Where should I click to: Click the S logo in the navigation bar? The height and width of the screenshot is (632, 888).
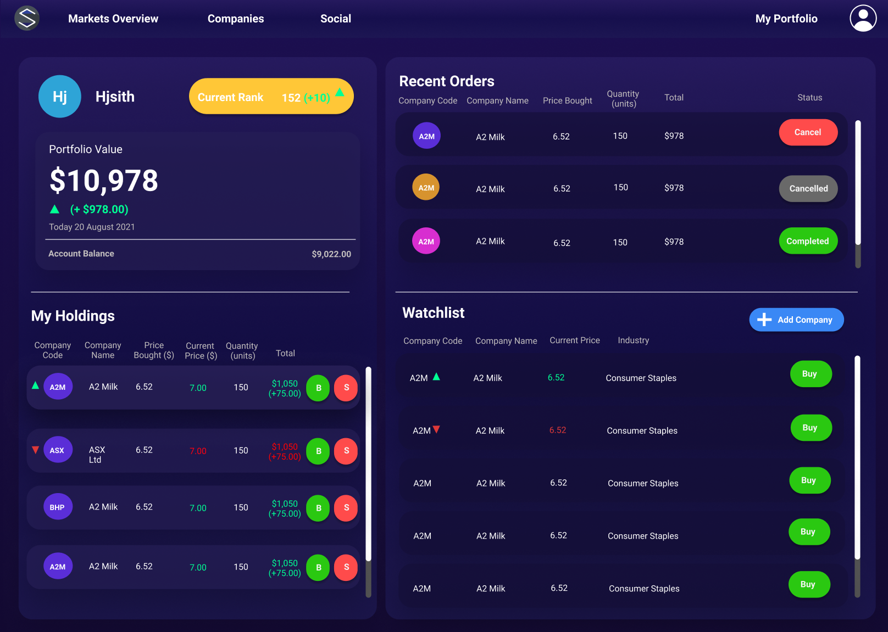point(26,18)
